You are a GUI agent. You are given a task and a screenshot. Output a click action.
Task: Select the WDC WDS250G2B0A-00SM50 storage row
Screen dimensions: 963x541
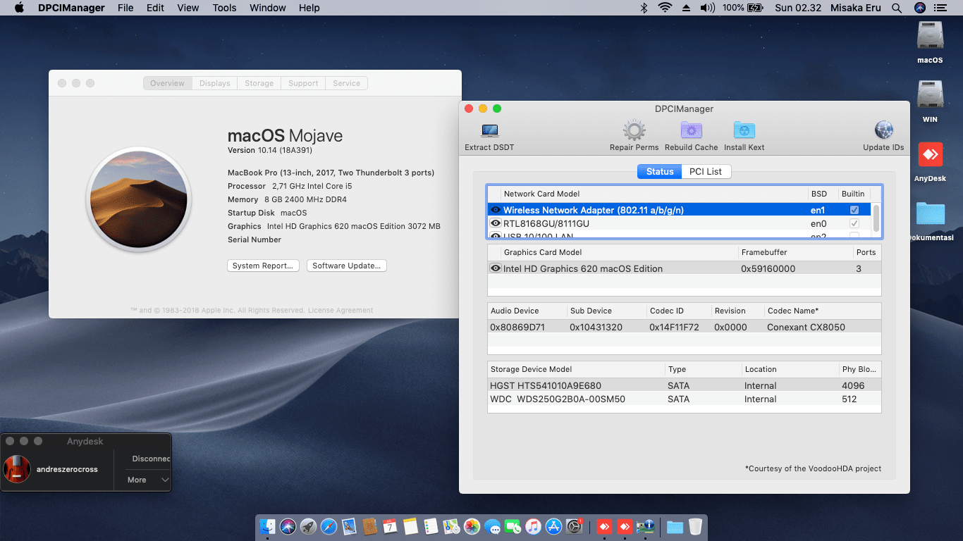(684, 399)
